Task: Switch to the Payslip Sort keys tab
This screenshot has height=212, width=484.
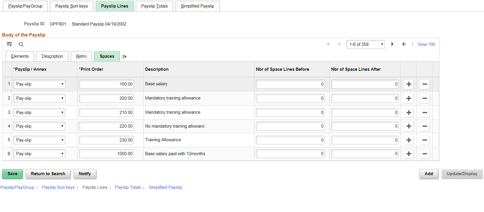Action: pyautogui.click(x=72, y=6)
